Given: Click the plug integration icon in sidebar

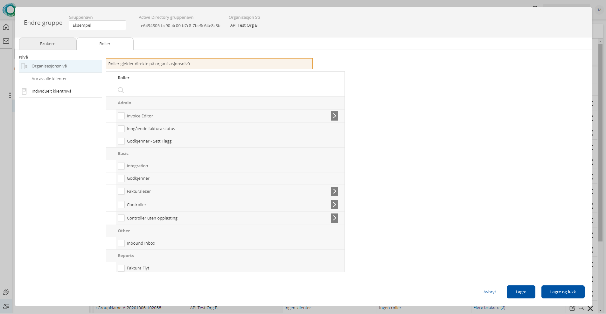Looking at the screenshot, I should [6, 292].
